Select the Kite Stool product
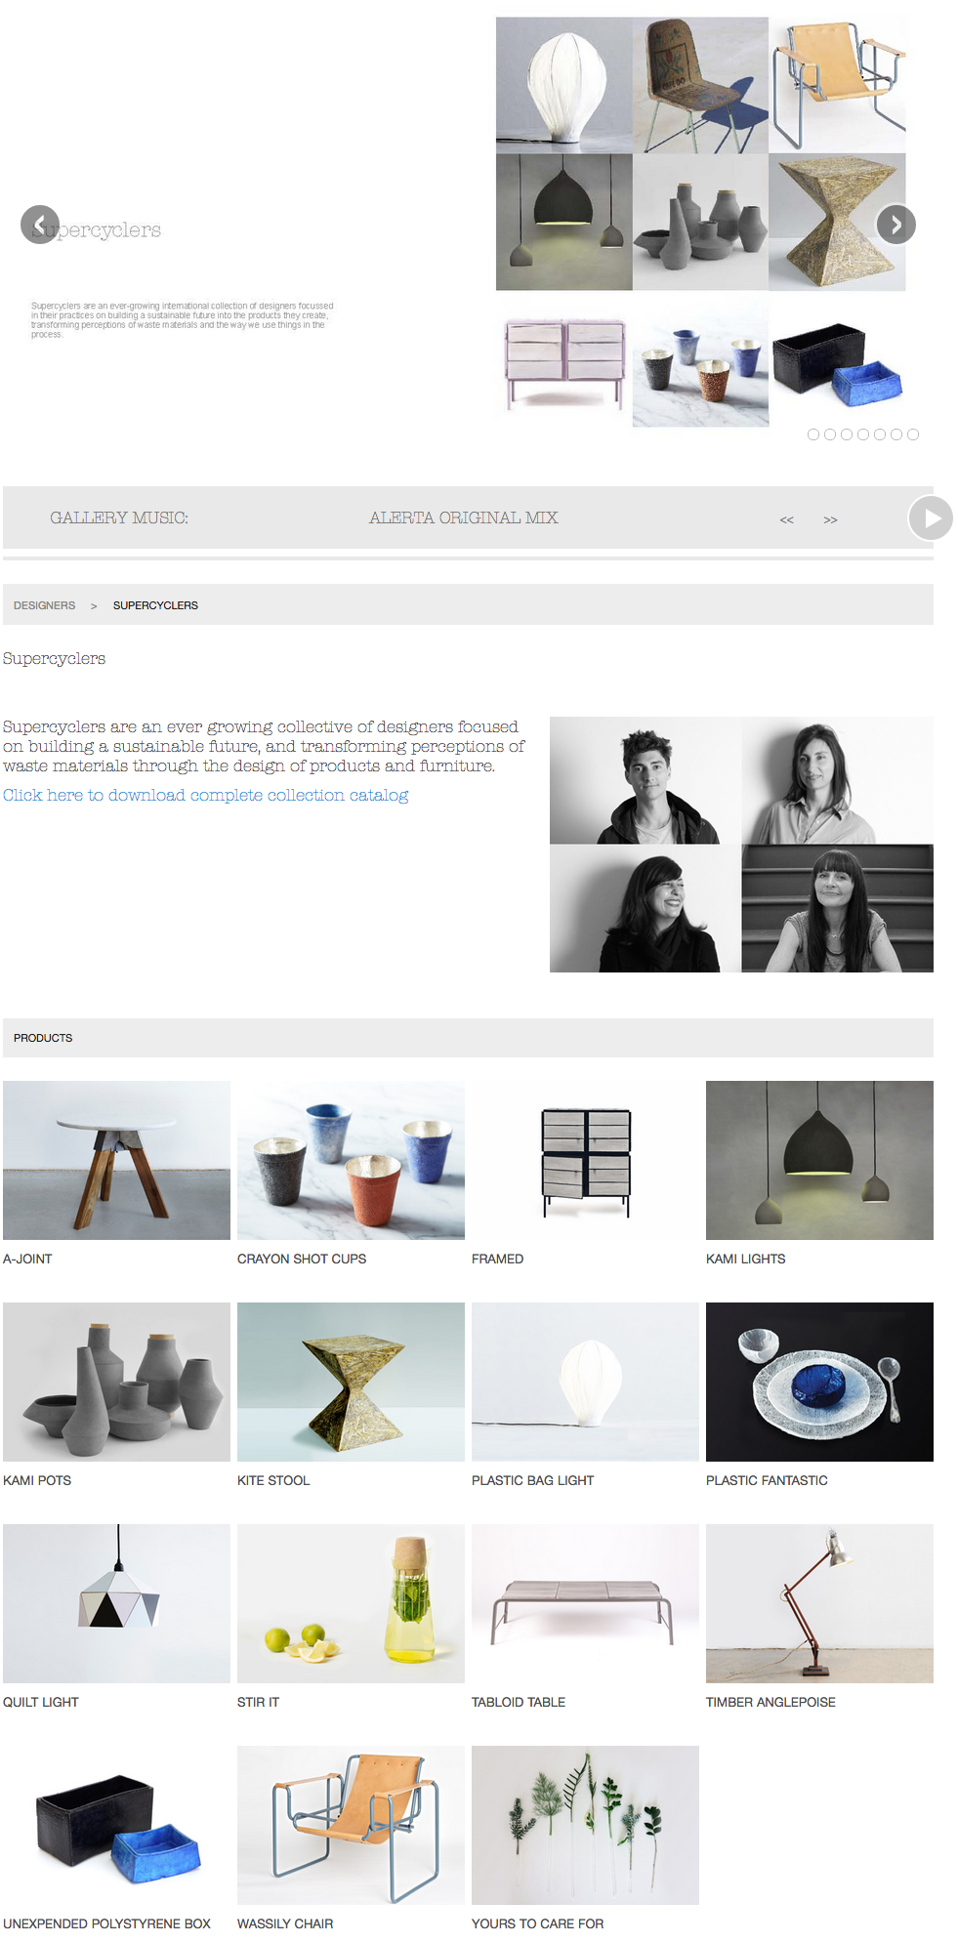Image resolution: width=958 pixels, height=1943 pixels. tap(351, 1382)
